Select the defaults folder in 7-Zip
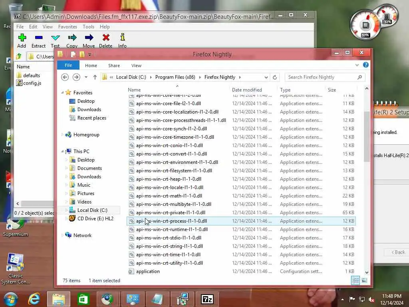This screenshot has width=409, height=307. tap(28, 76)
